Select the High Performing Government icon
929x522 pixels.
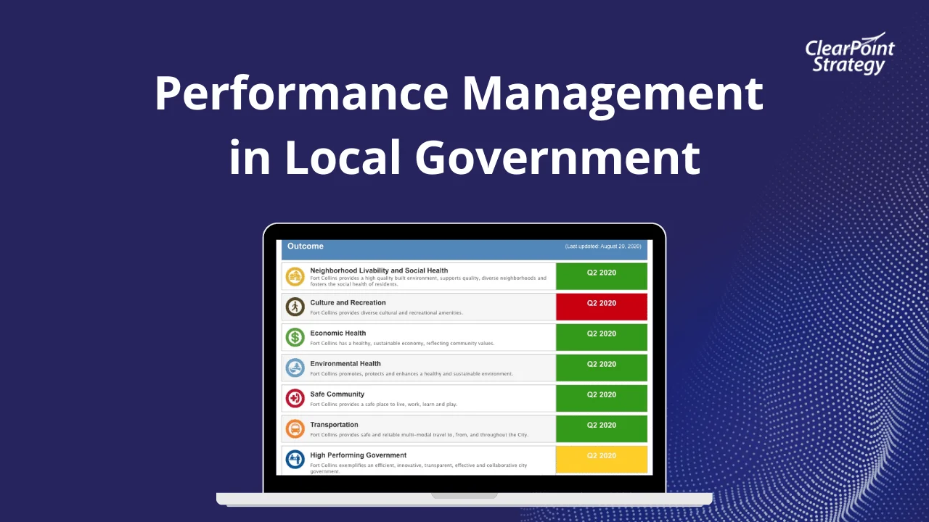coord(295,459)
